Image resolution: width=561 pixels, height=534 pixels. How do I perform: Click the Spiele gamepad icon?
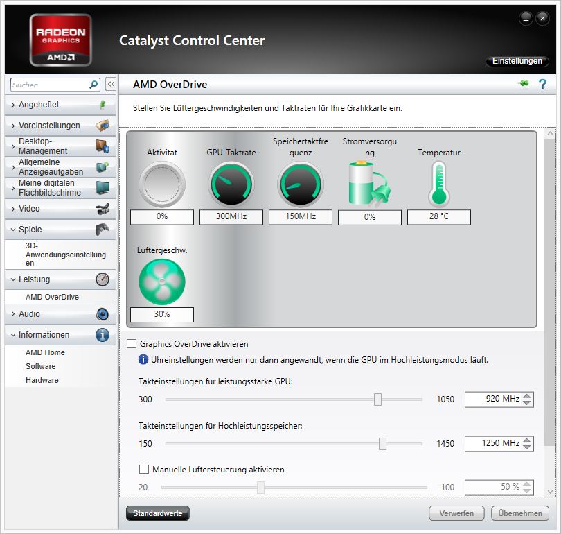[103, 230]
